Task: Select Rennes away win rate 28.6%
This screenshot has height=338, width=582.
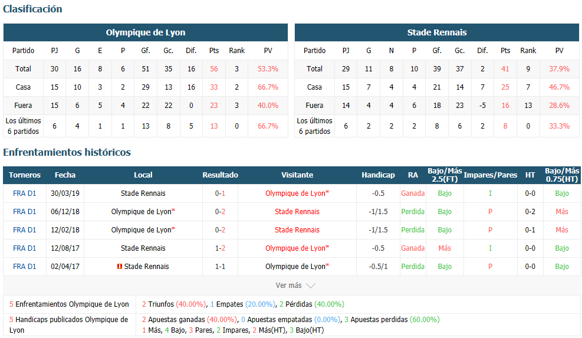Action: tap(560, 106)
